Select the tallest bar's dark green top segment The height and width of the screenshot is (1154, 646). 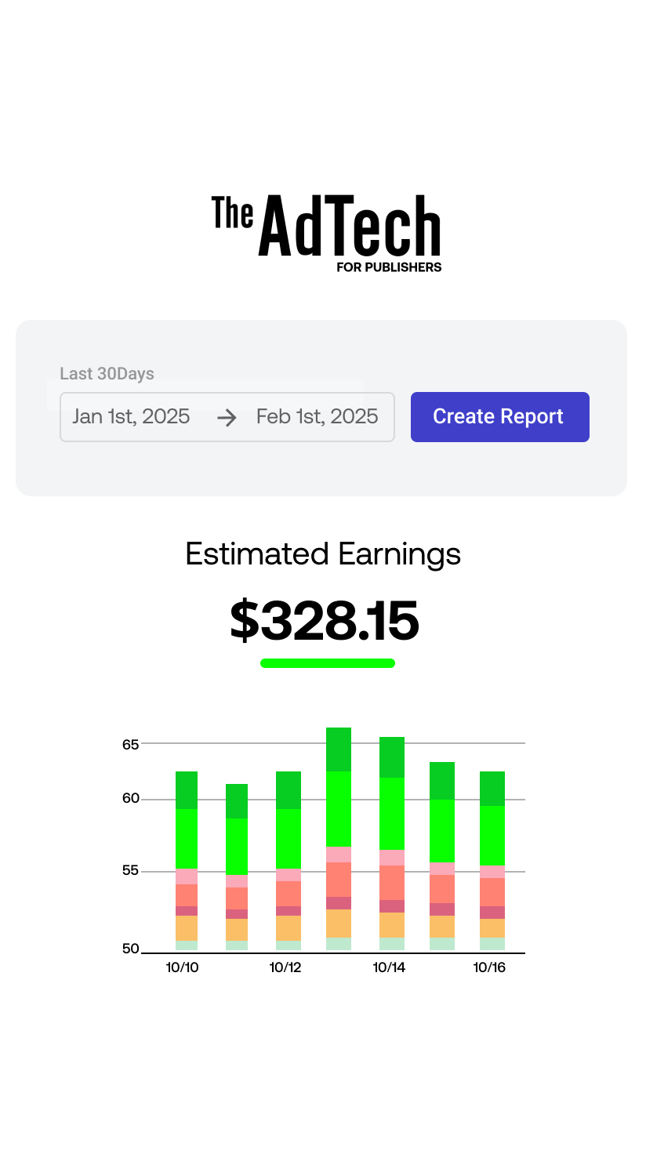click(339, 749)
